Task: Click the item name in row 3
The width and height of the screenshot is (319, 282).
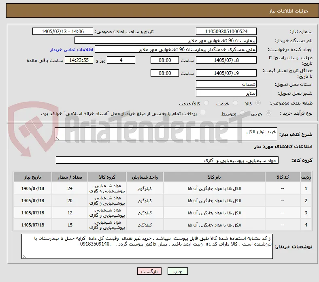Action: tap(214, 213)
